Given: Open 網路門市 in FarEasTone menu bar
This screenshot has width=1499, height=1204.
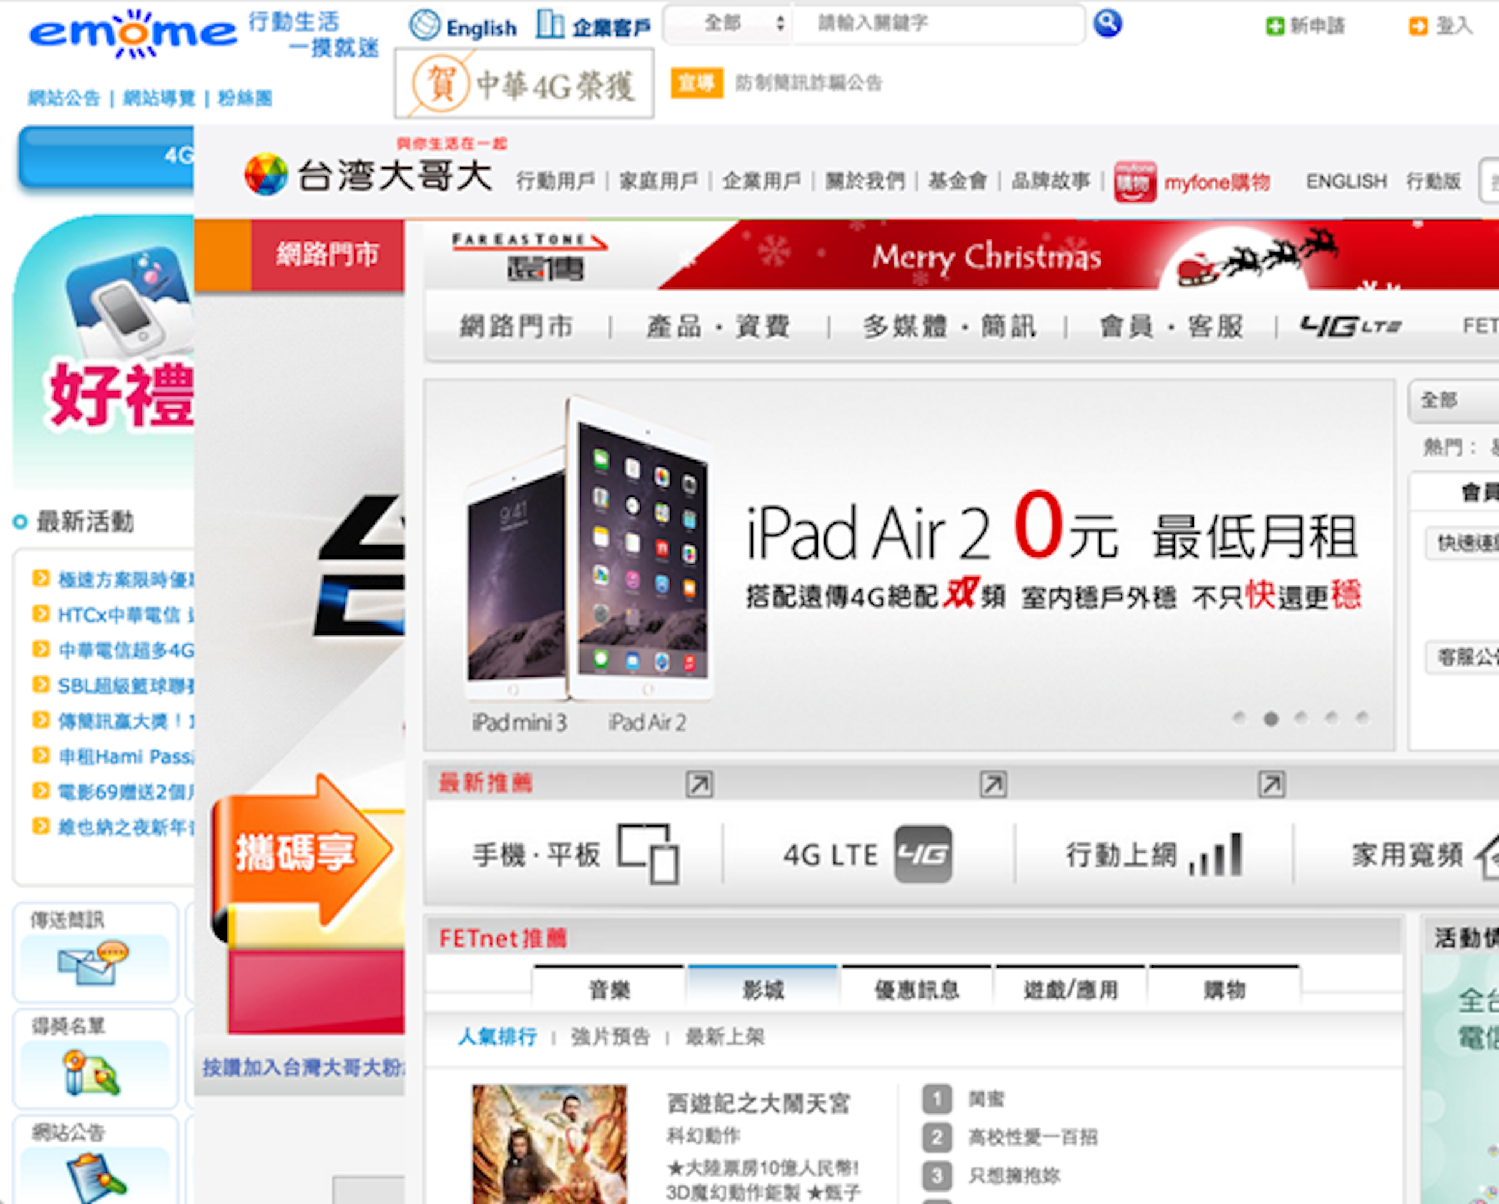Looking at the screenshot, I should 516,326.
